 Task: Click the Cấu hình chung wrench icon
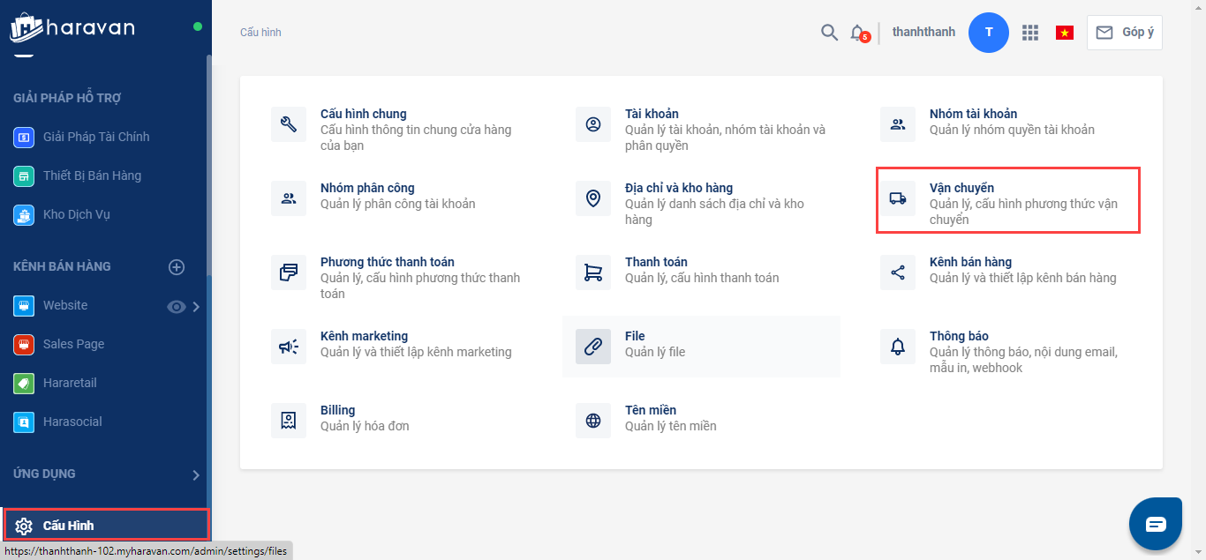[x=288, y=124]
